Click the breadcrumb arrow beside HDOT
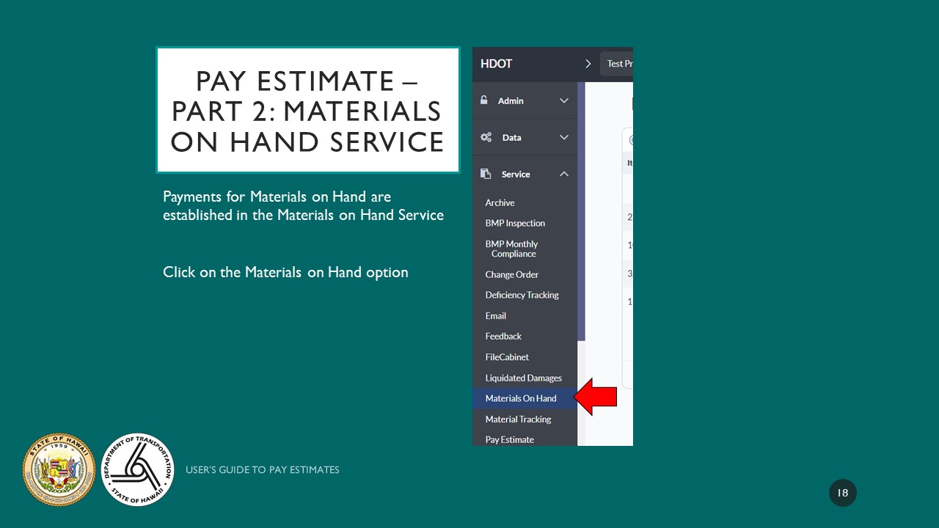This screenshot has height=528, width=939. tap(588, 64)
